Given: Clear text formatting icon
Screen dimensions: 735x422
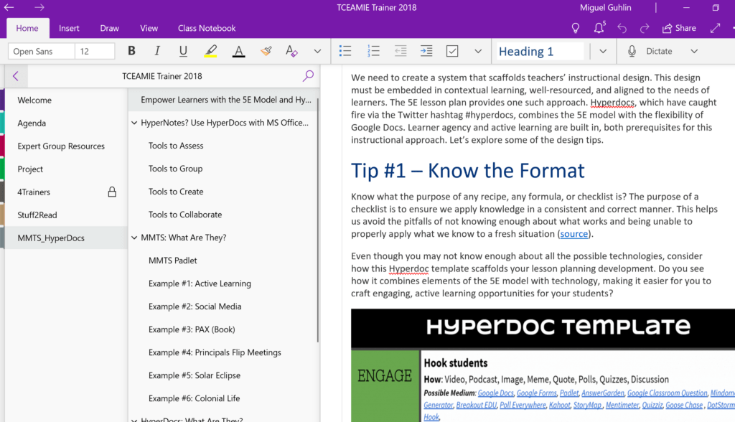Looking at the screenshot, I should tap(291, 51).
